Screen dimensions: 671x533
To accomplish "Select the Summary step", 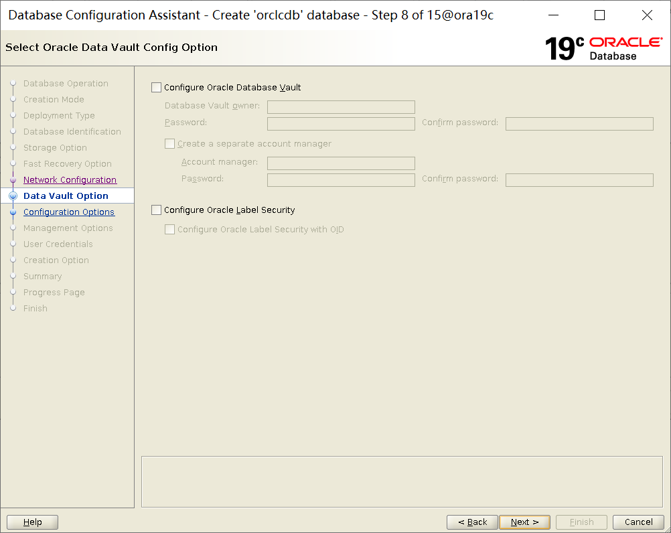I will pyautogui.click(x=43, y=277).
